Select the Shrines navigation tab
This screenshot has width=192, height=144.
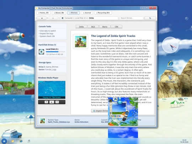(74, 13)
